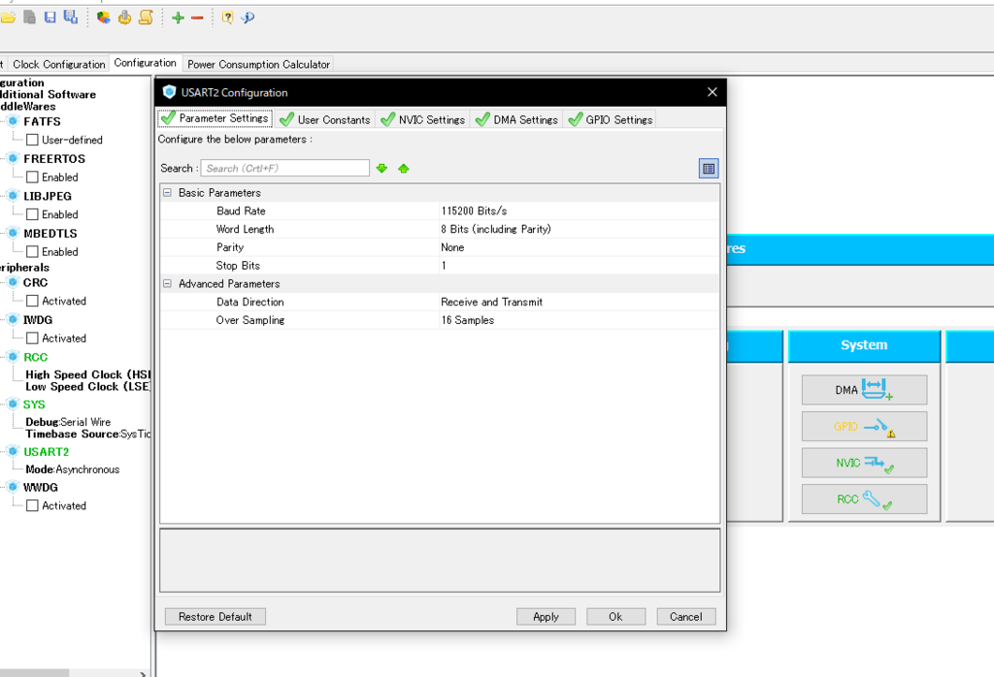This screenshot has height=677, width=994.
Task: Save project using the floppy disk icon
Action: 50,17
